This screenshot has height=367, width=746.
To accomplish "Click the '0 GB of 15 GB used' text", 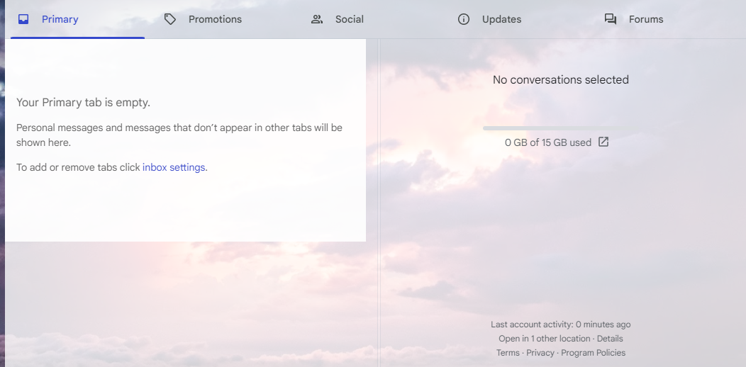I will (548, 142).
